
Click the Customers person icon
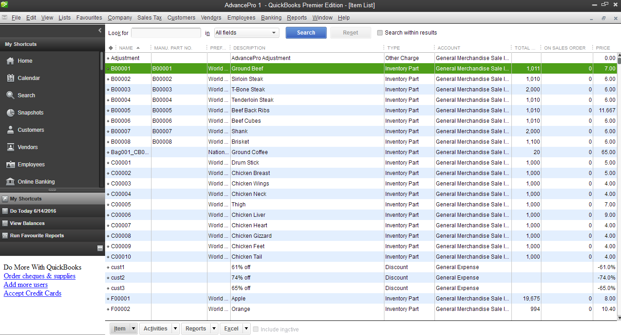point(10,130)
